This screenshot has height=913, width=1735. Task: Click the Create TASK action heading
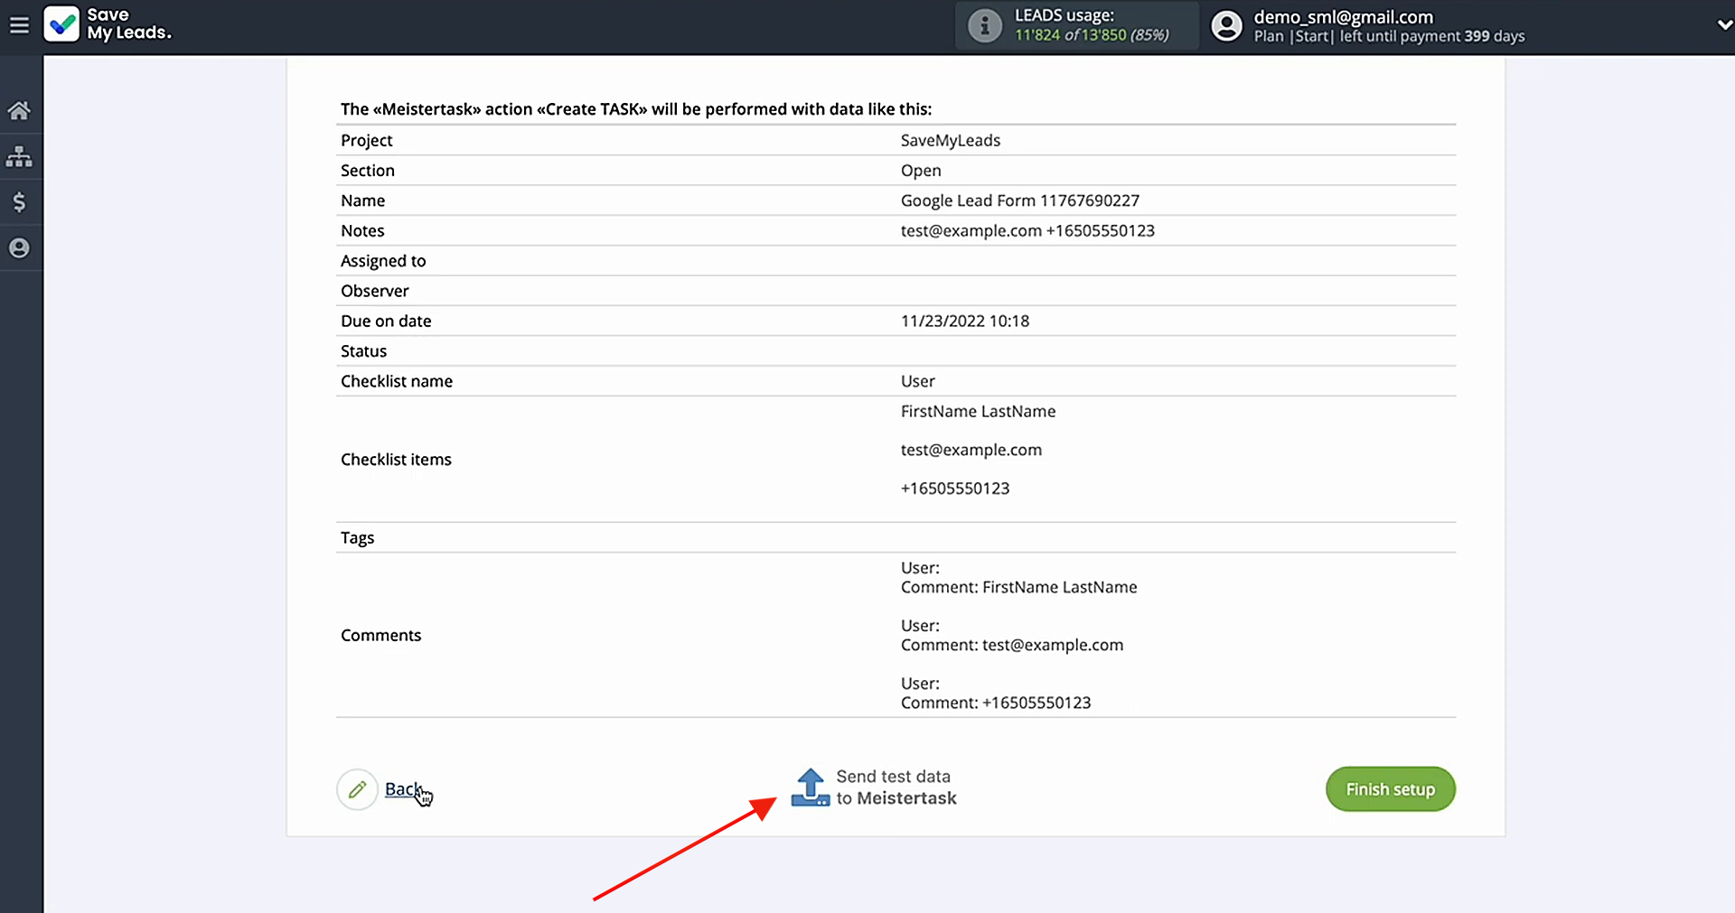pyautogui.click(x=636, y=109)
